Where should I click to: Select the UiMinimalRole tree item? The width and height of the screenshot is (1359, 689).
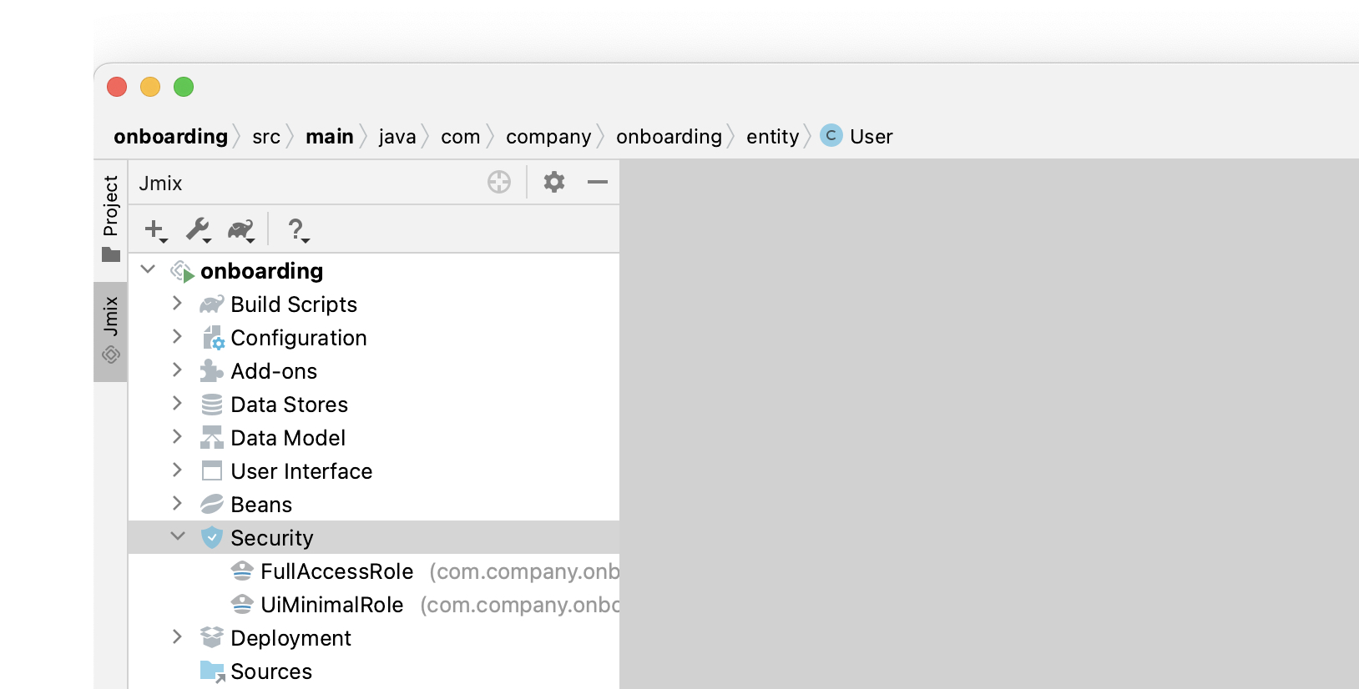(332, 605)
